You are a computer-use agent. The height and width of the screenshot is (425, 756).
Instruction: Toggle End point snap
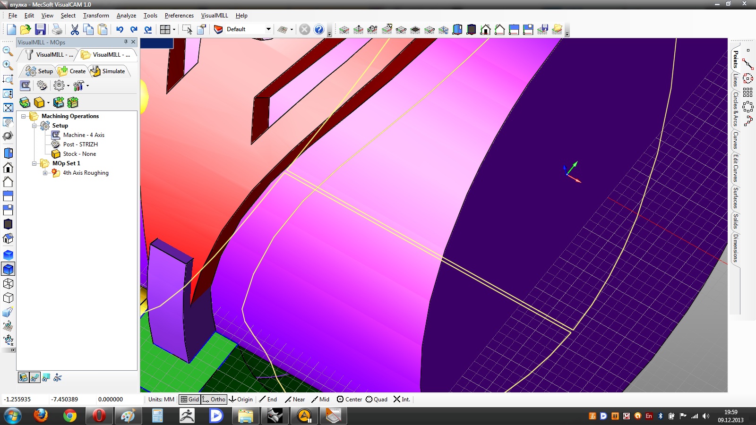[268, 399]
